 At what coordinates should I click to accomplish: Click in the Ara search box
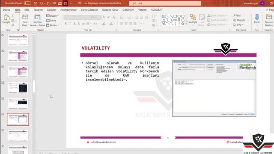(165, 3)
